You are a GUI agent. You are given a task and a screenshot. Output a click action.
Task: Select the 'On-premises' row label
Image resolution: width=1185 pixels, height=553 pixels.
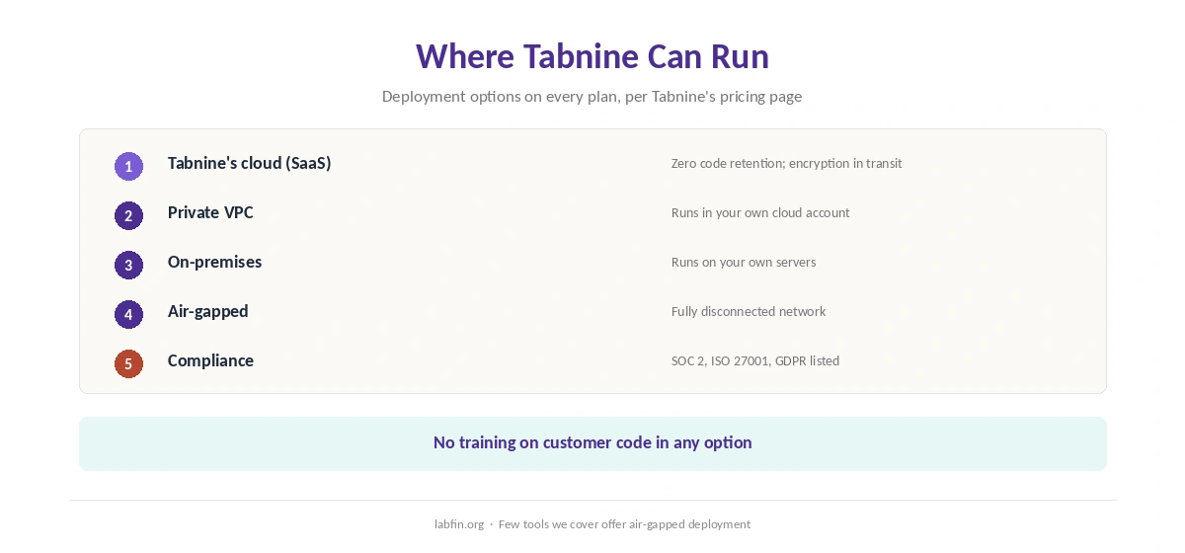(x=214, y=262)
